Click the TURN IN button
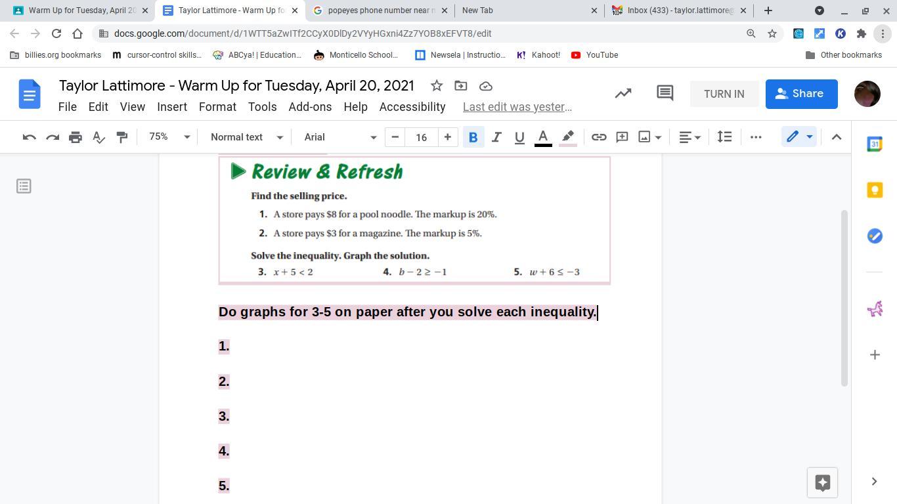 [724, 94]
